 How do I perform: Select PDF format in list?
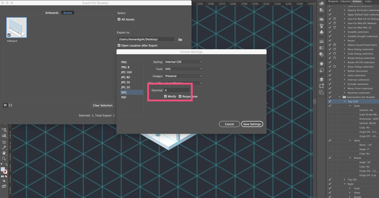(x=132, y=97)
